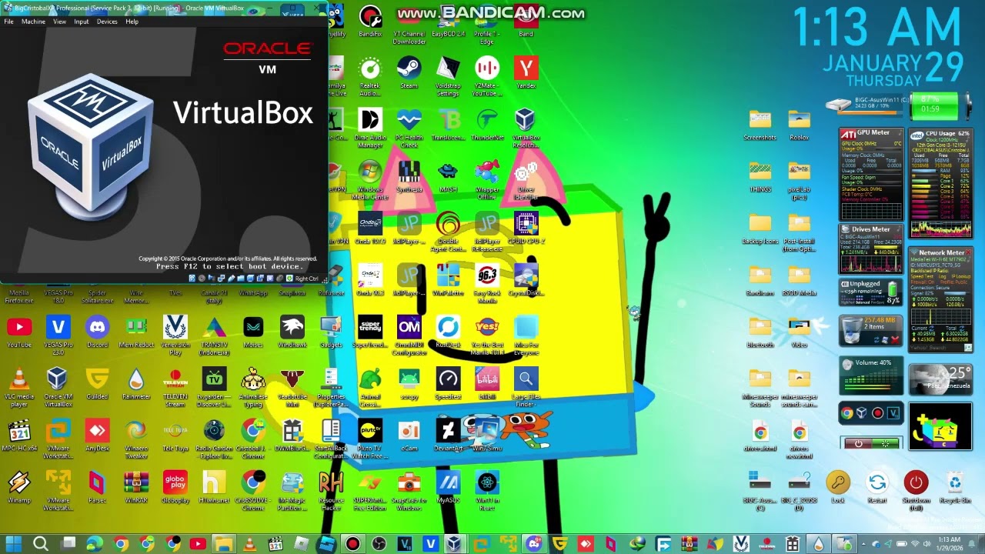
Task: Select the Winaero Tweaker desktop icon
Action: pyautogui.click(x=136, y=439)
